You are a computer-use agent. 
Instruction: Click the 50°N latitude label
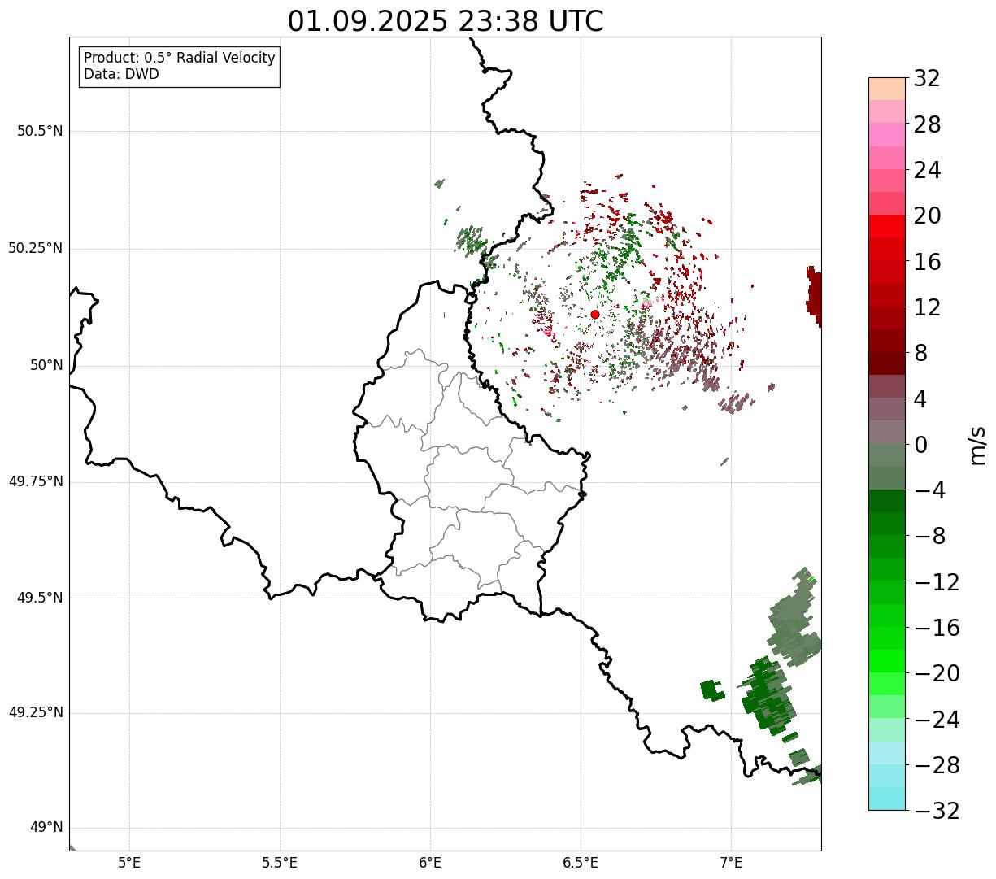[x=46, y=365]
